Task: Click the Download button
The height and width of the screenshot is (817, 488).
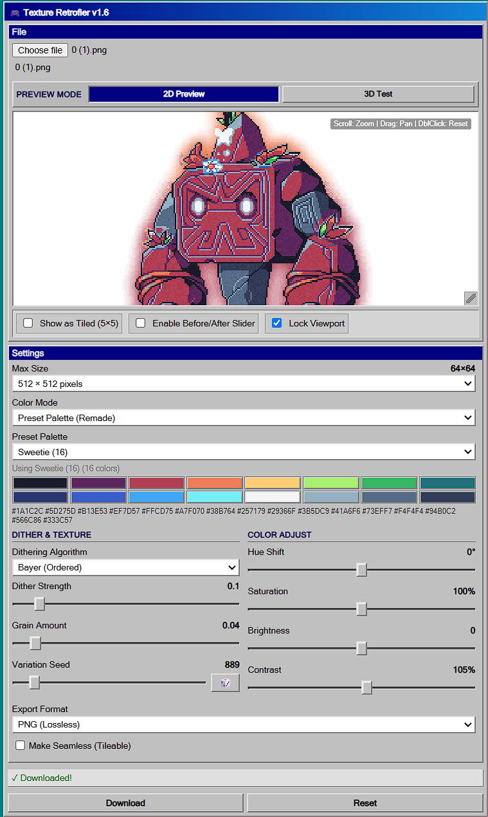Action: pos(125,803)
